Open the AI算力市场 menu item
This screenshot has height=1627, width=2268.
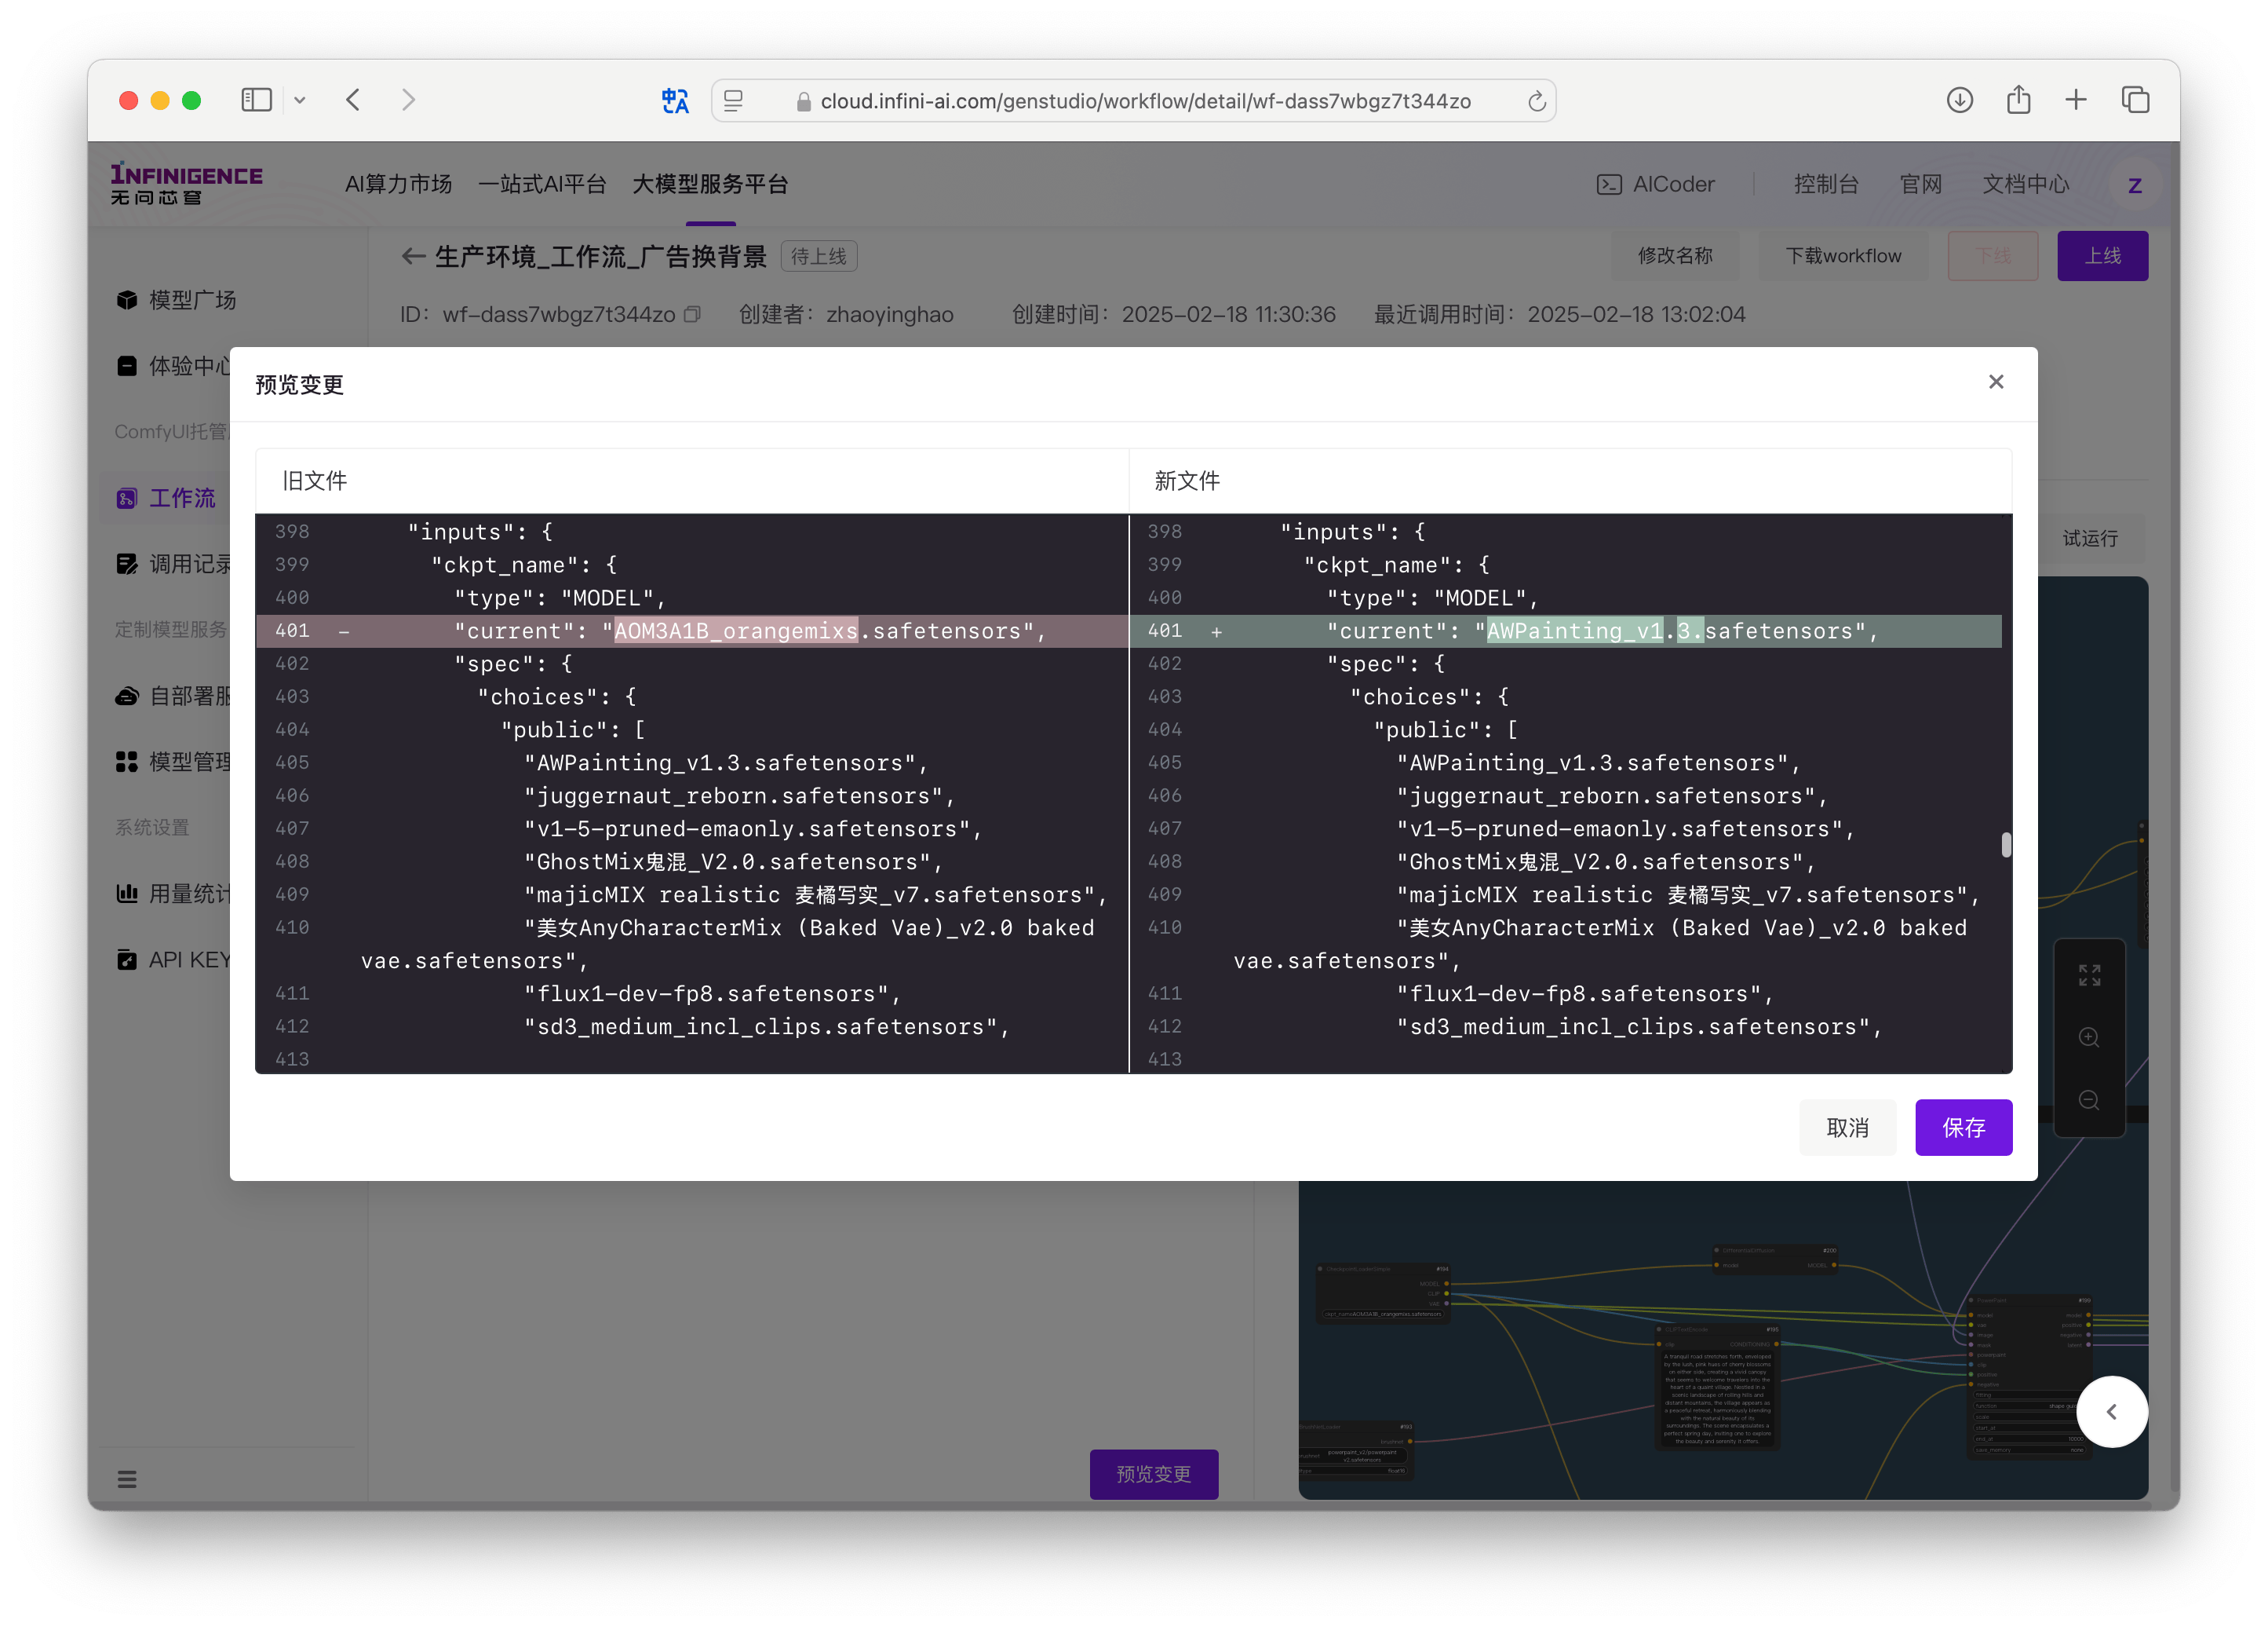click(x=398, y=184)
